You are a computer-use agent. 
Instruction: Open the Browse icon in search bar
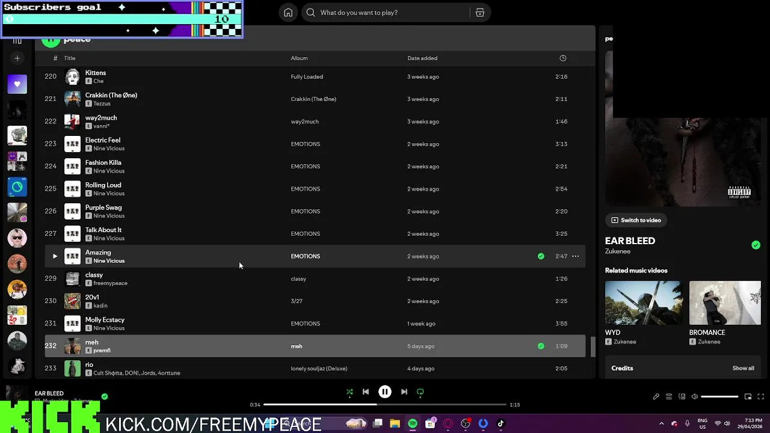[480, 13]
